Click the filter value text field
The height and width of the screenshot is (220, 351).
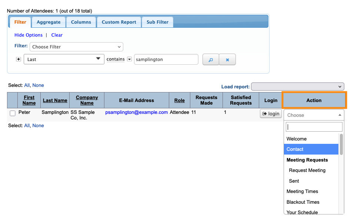(166, 60)
